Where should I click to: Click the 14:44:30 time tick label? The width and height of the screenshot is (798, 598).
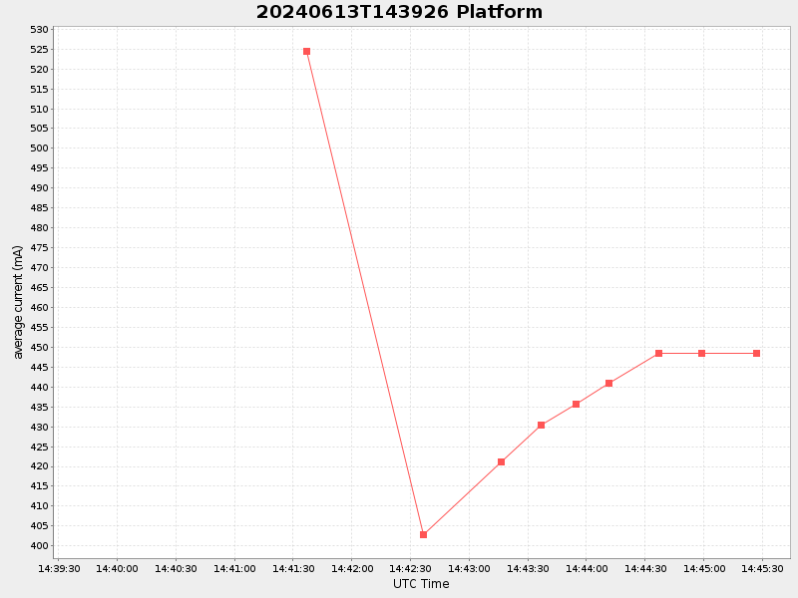coord(645,568)
